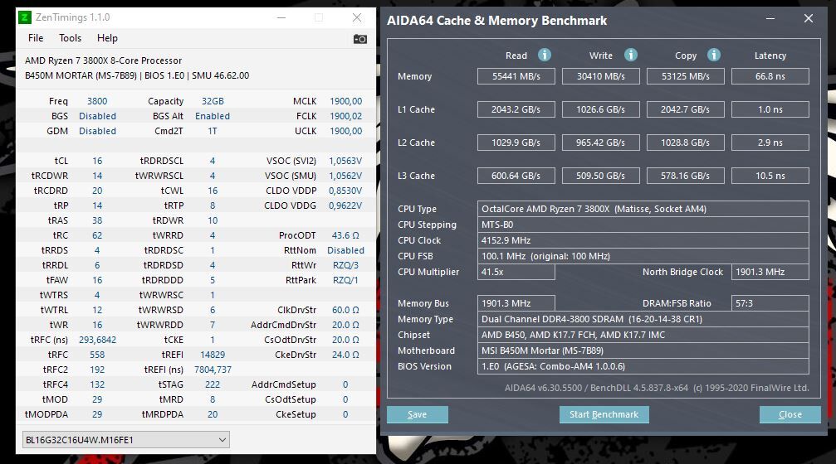Image resolution: width=836 pixels, height=464 pixels.
Task: Click the GDM Disabled value
Action: (x=97, y=131)
